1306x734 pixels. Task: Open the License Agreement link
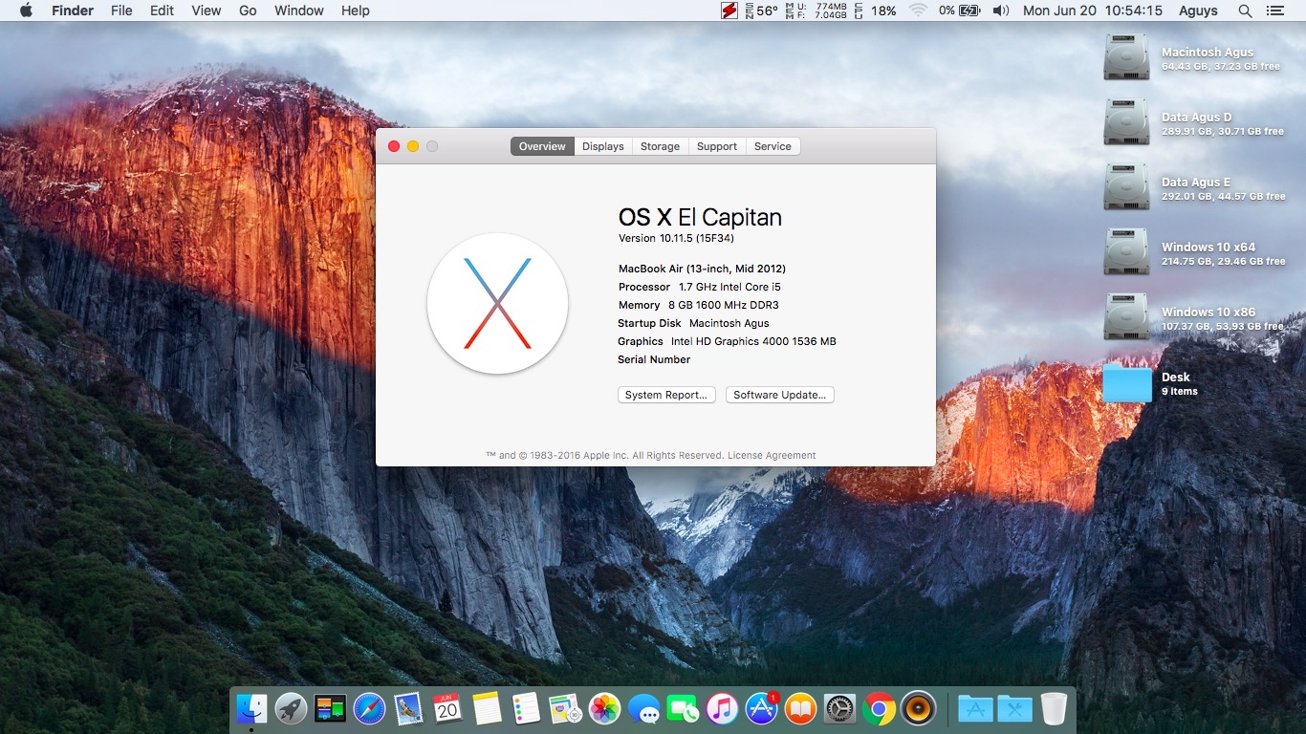[772, 456]
